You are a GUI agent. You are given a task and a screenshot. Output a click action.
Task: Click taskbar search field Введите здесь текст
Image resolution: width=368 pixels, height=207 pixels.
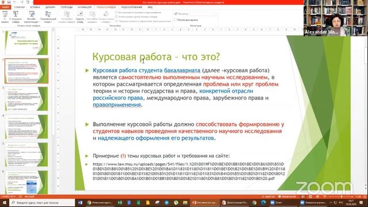click(42, 202)
